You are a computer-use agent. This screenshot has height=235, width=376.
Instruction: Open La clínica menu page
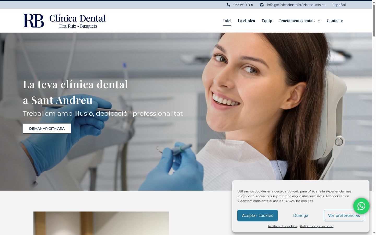pos(246,21)
